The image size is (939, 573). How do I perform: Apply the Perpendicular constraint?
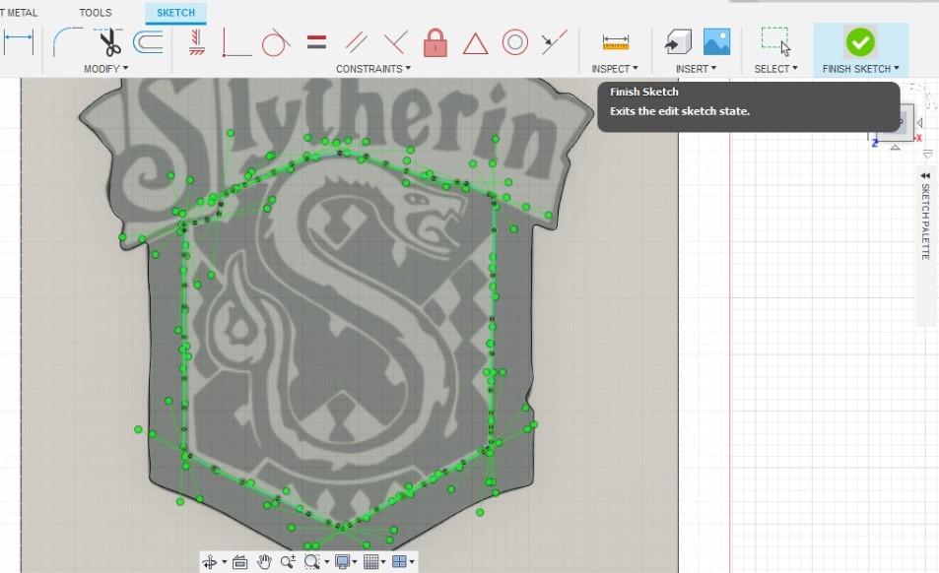pos(396,42)
